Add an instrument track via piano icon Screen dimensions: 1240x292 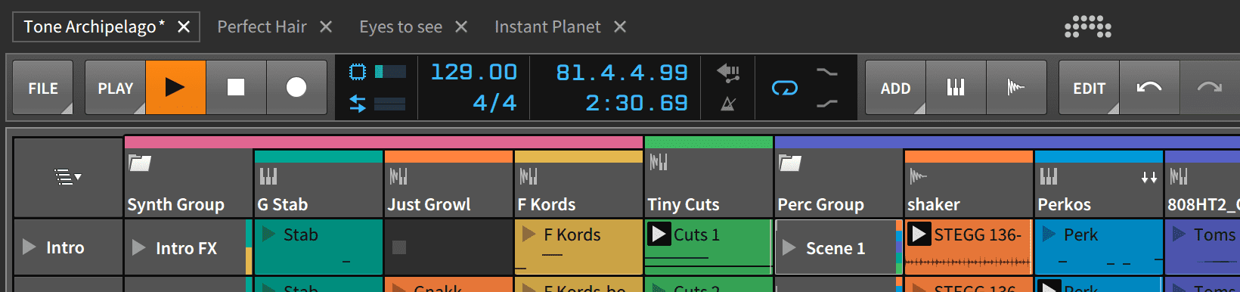tap(956, 88)
